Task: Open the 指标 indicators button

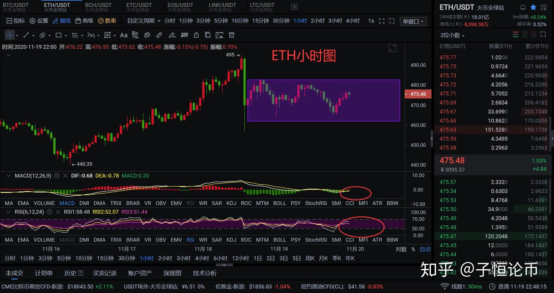Action: (16, 21)
